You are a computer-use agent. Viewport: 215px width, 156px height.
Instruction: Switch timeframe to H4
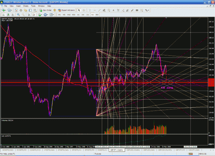point(83,15)
